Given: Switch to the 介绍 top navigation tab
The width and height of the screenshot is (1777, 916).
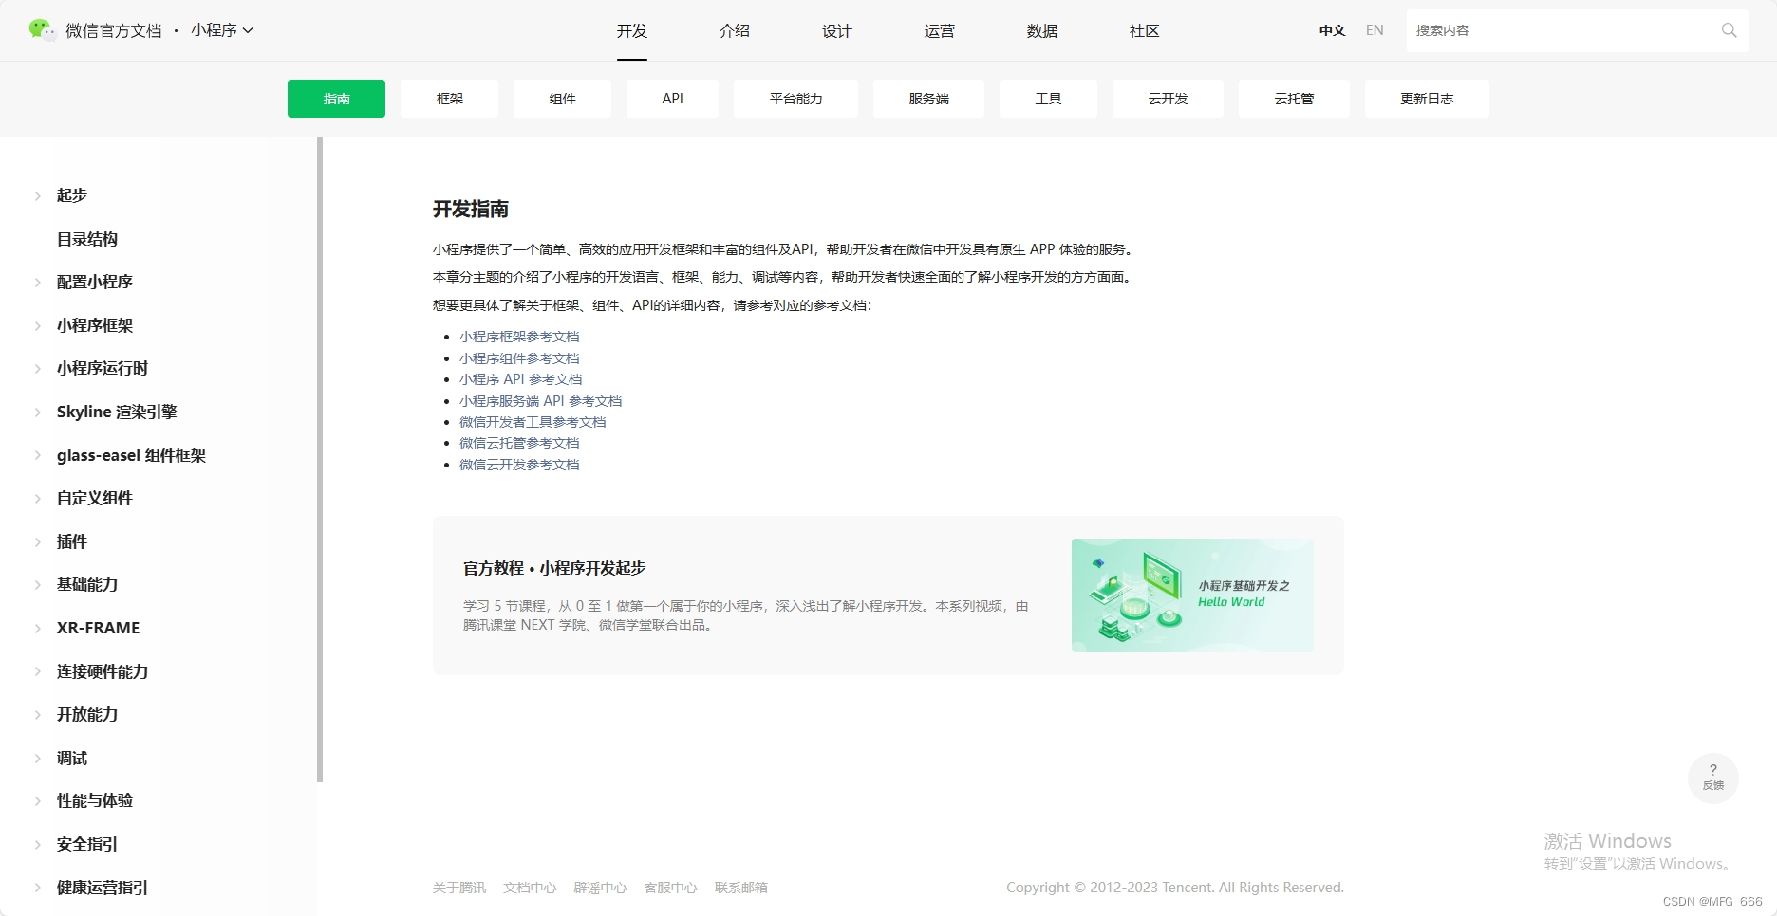Looking at the screenshot, I should click(x=735, y=31).
